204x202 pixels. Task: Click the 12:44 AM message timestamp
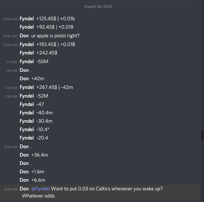click(x=10, y=19)
